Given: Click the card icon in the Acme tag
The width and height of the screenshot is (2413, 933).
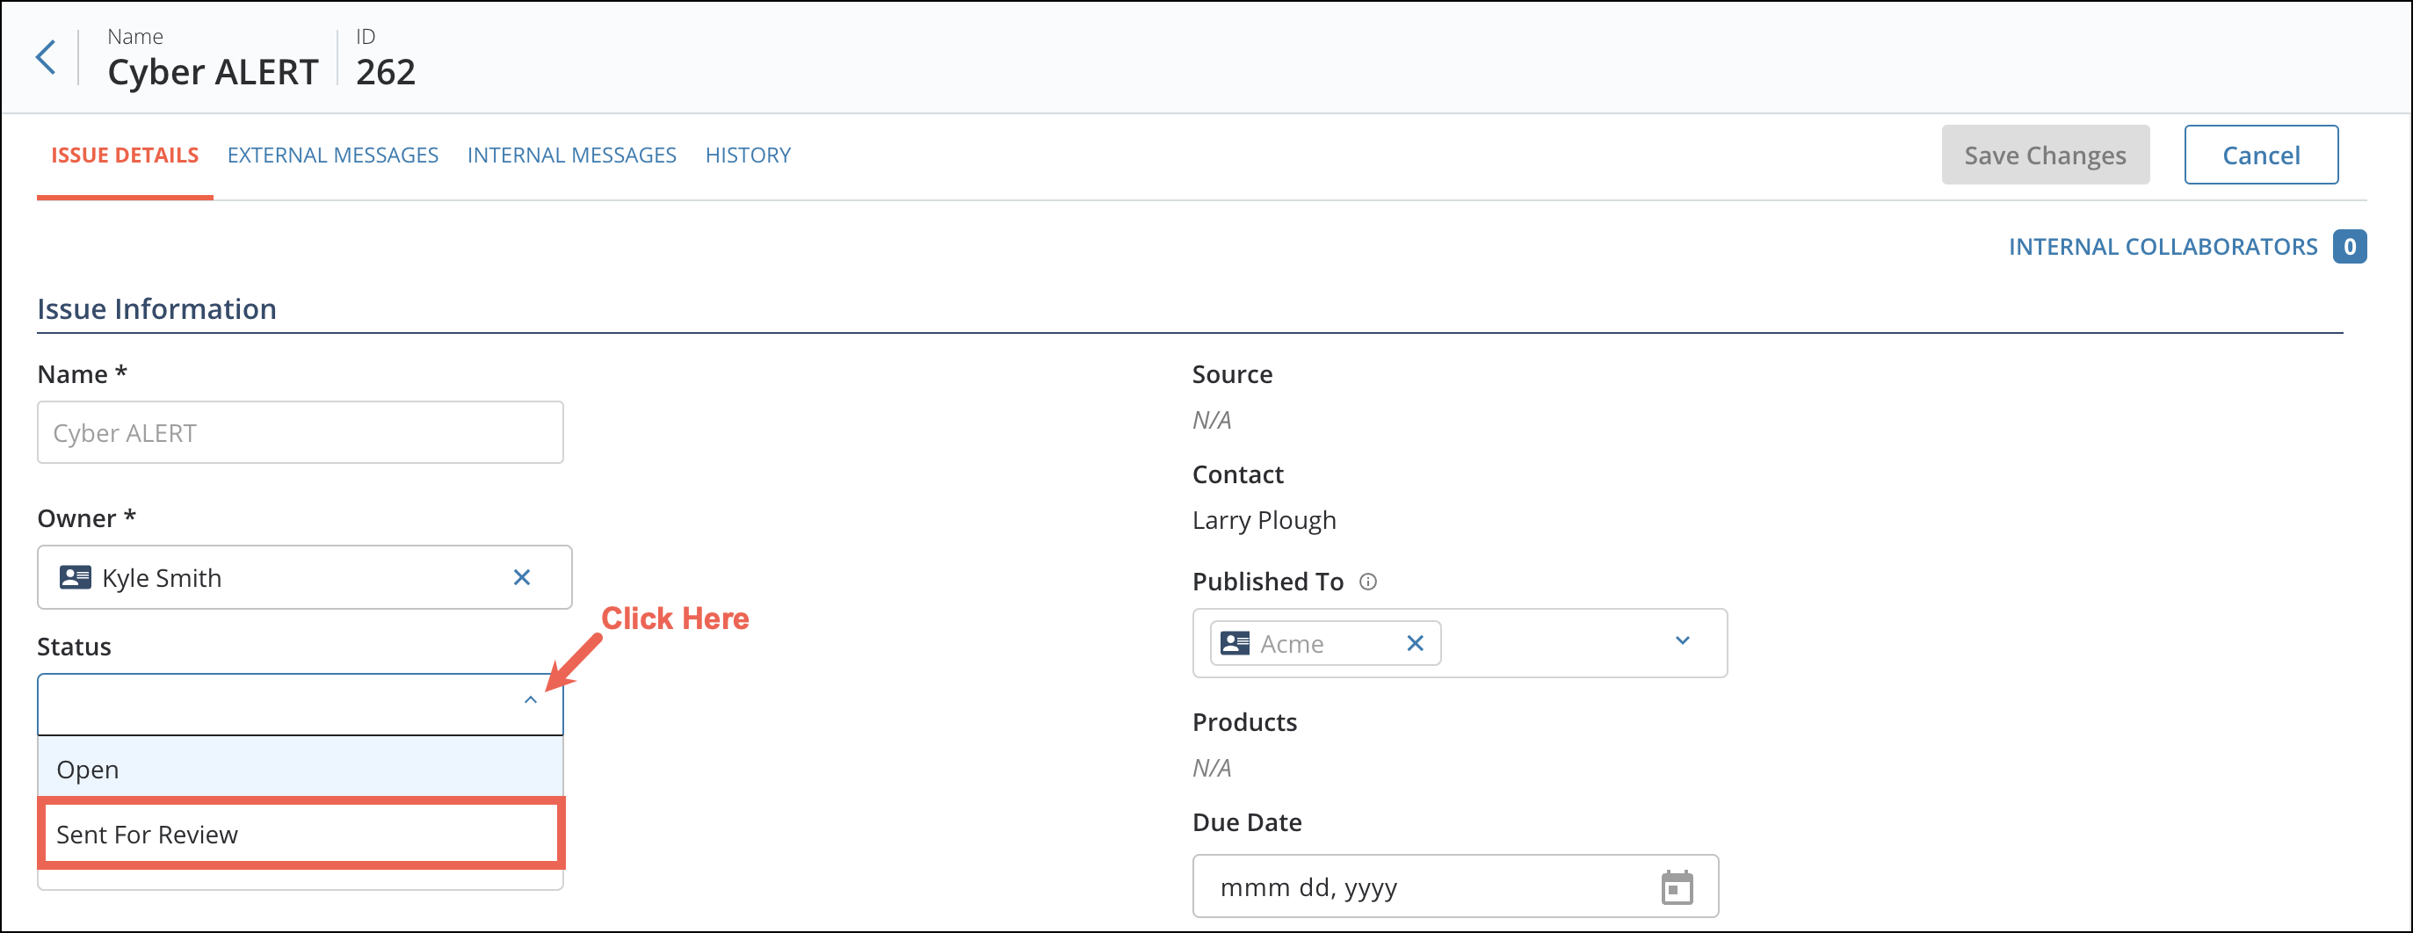Looking at the screenshot, I should pyautogui.click(x=1235, y=644).
